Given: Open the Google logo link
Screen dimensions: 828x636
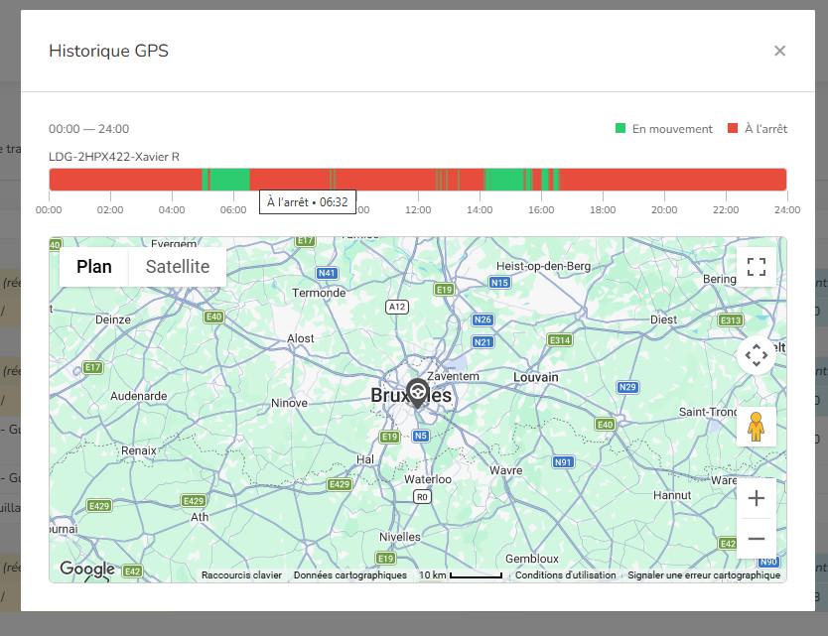Looking at the screenshot, I should [87, 569].
